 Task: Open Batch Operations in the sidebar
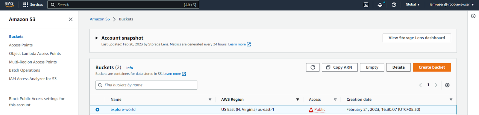(24, 70)
